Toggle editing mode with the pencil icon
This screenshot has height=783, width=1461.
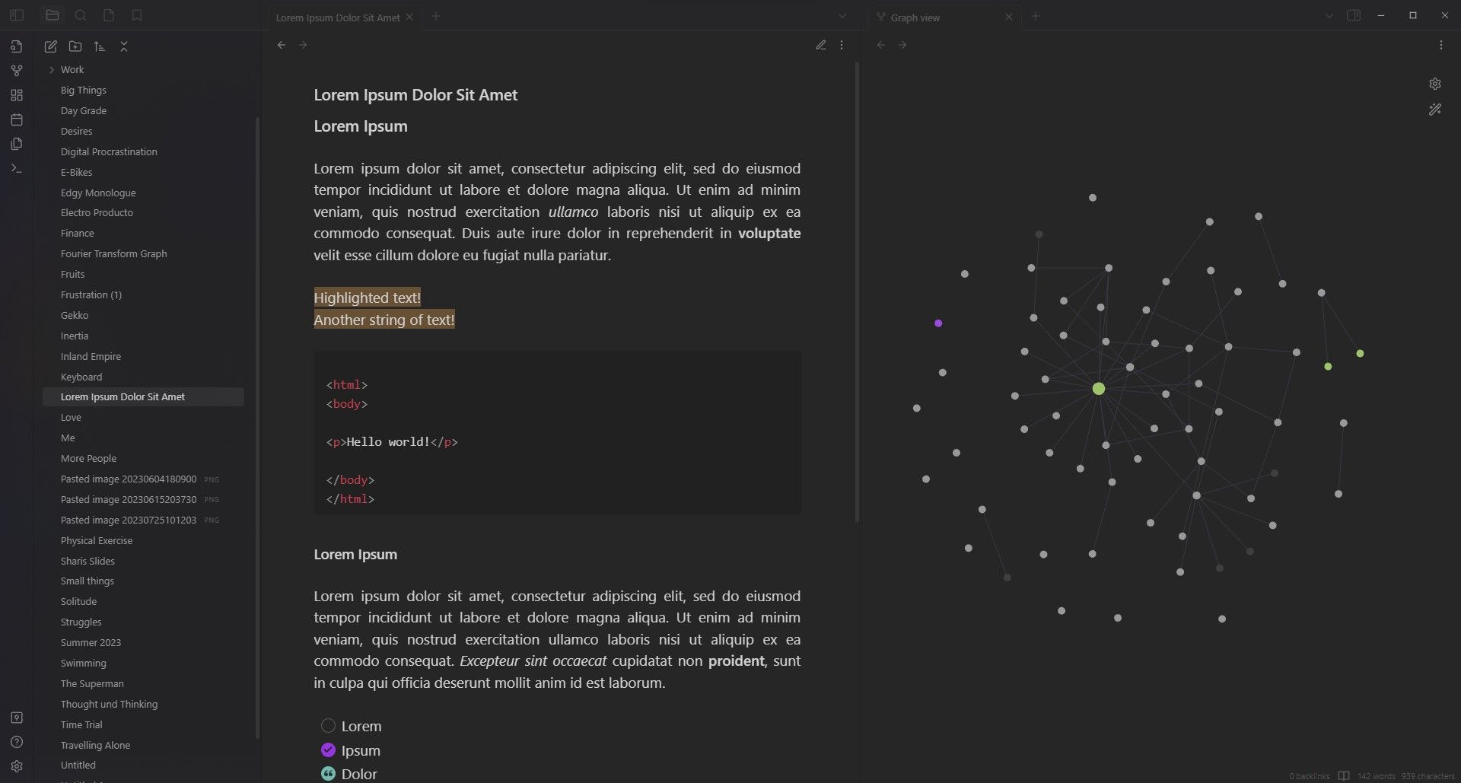[820, 45]
